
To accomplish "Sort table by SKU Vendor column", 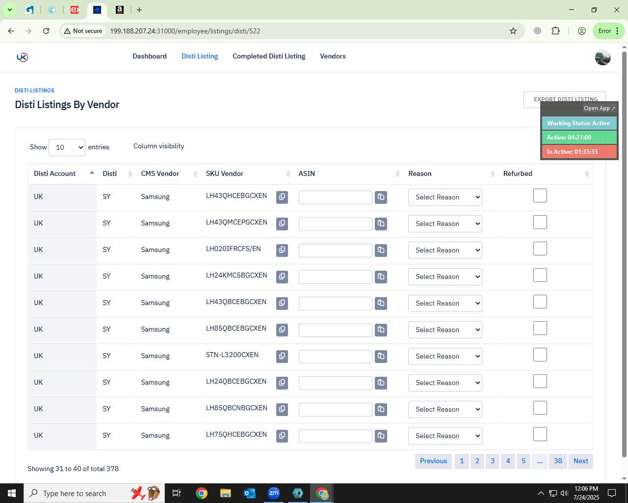I will pos(247,173).
